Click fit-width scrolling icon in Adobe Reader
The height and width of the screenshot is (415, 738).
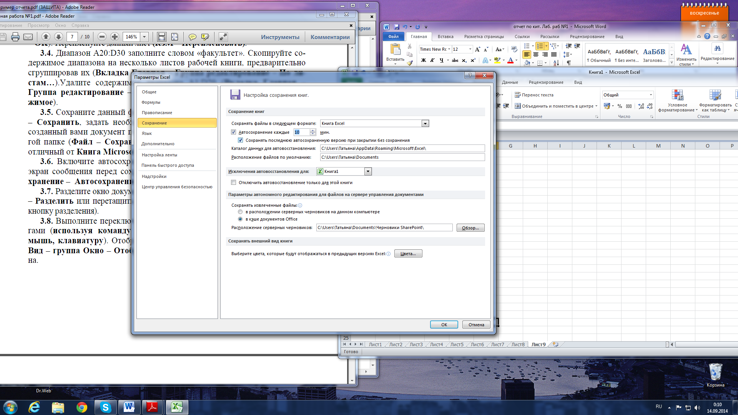(x=162, y=37)
